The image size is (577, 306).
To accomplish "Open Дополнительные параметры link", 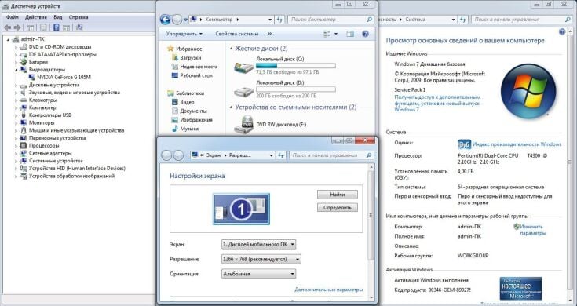I will pyautogui.click(x=329, y=290).
